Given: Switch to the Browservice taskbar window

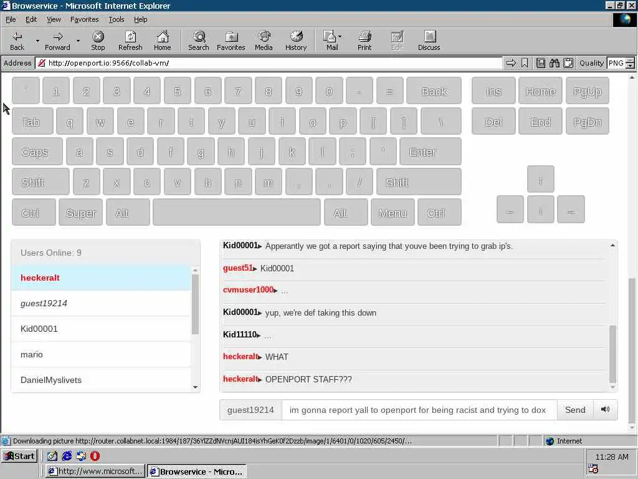Looking at the screenshot, I should pyautogui.click(x=197, y=472).
